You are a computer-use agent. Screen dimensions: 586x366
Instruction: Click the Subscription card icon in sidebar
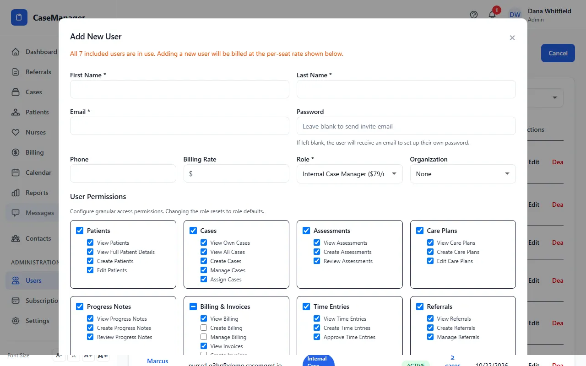click(x=16, y=301)
